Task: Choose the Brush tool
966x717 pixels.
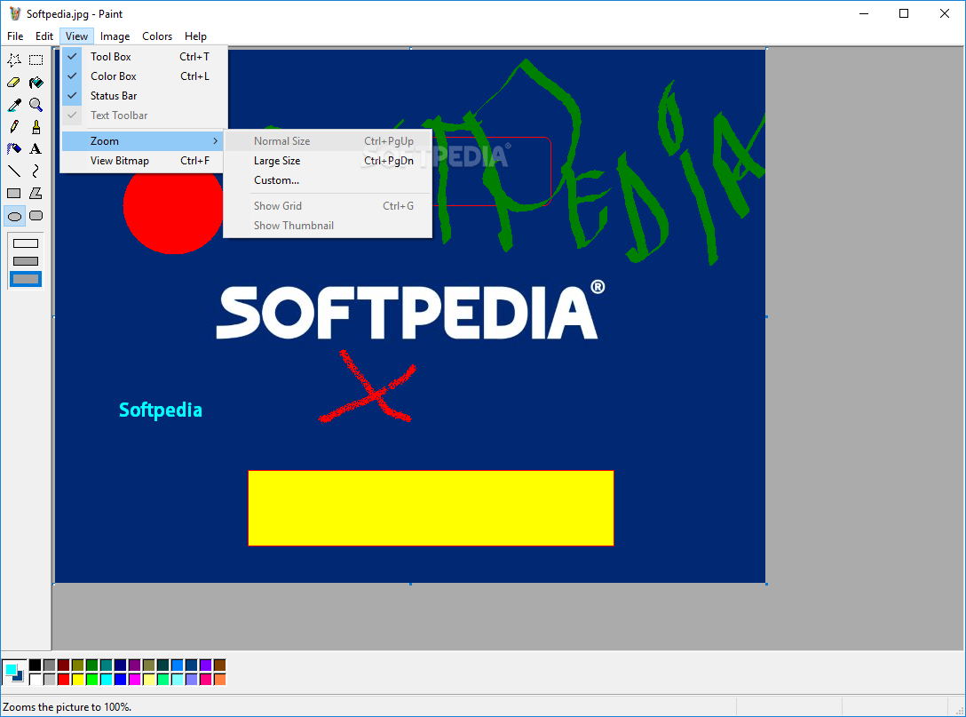Action: pyautogui.click(x=36, y=126)
